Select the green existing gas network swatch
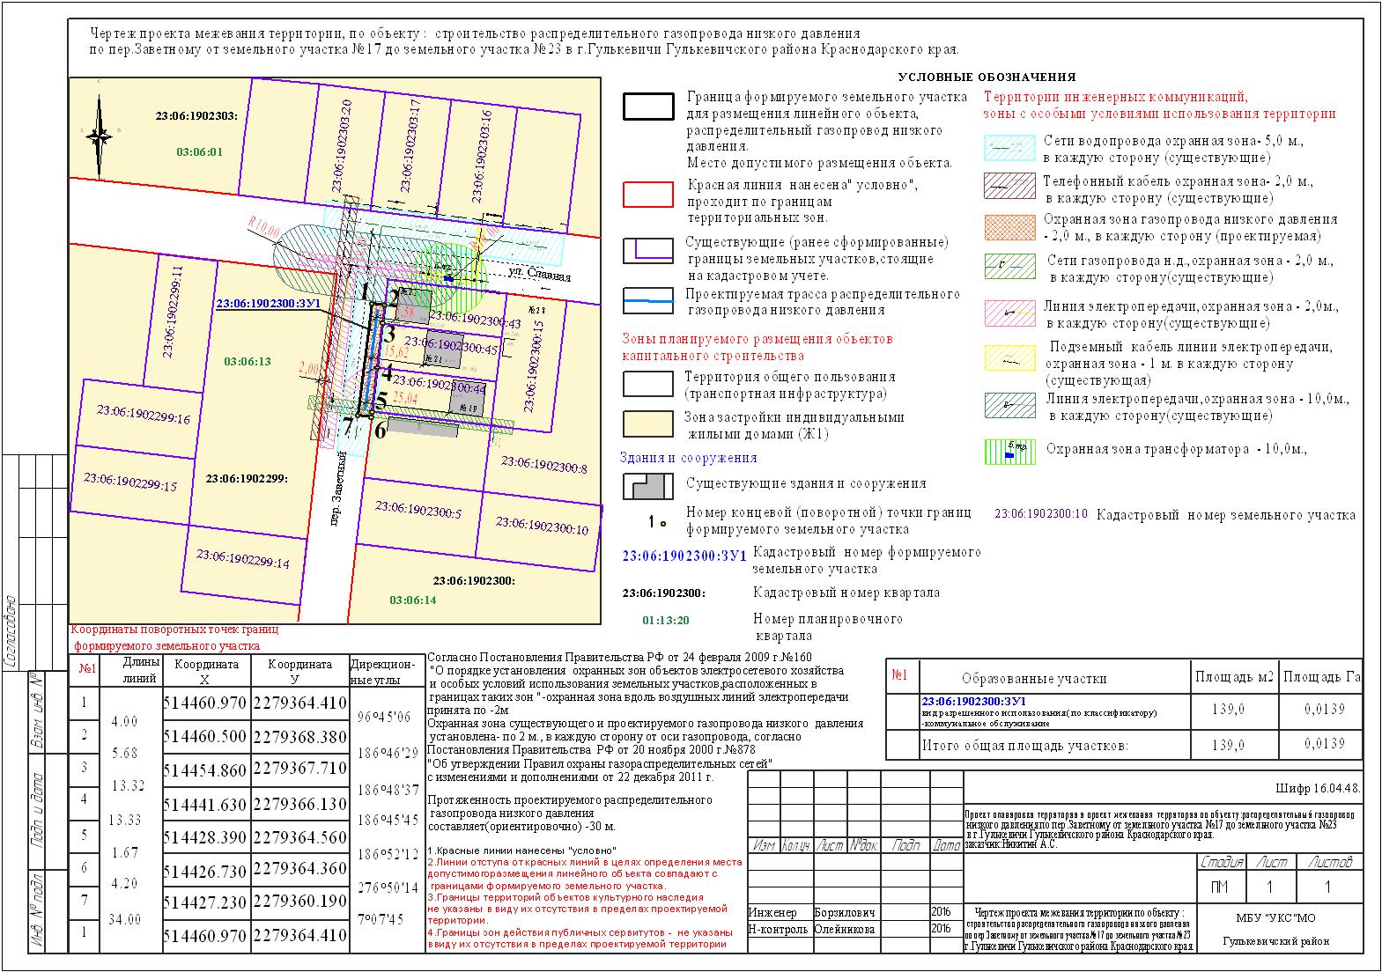Viewport: 1382px width, 972px height. coord(1009,266)
